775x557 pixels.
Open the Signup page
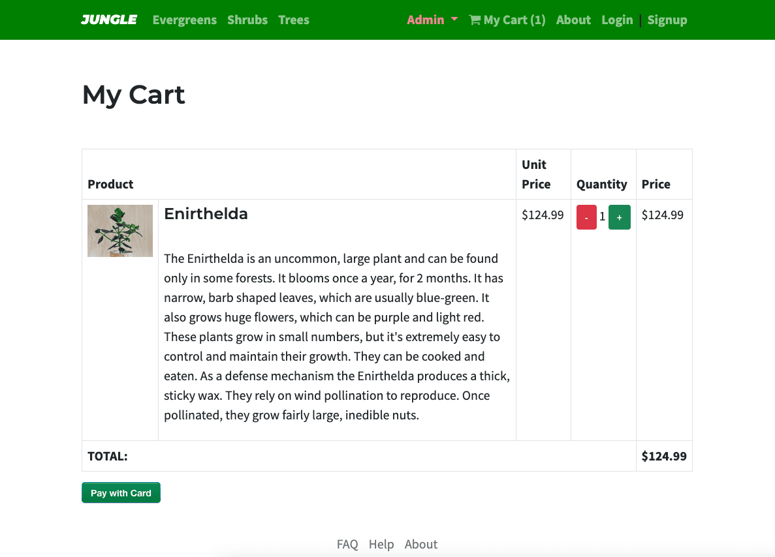[667, 20]
